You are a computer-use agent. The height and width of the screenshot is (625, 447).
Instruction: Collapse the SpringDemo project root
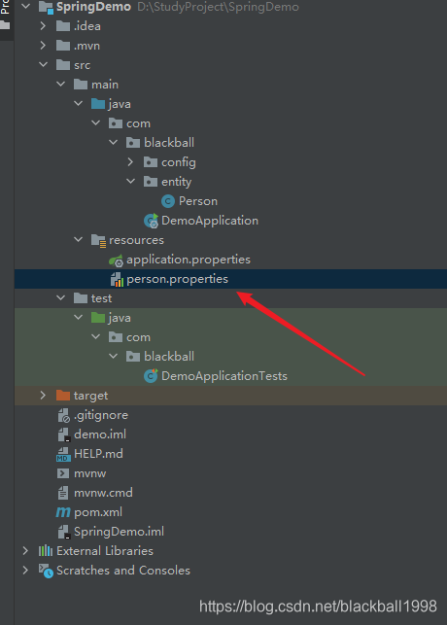25,7
